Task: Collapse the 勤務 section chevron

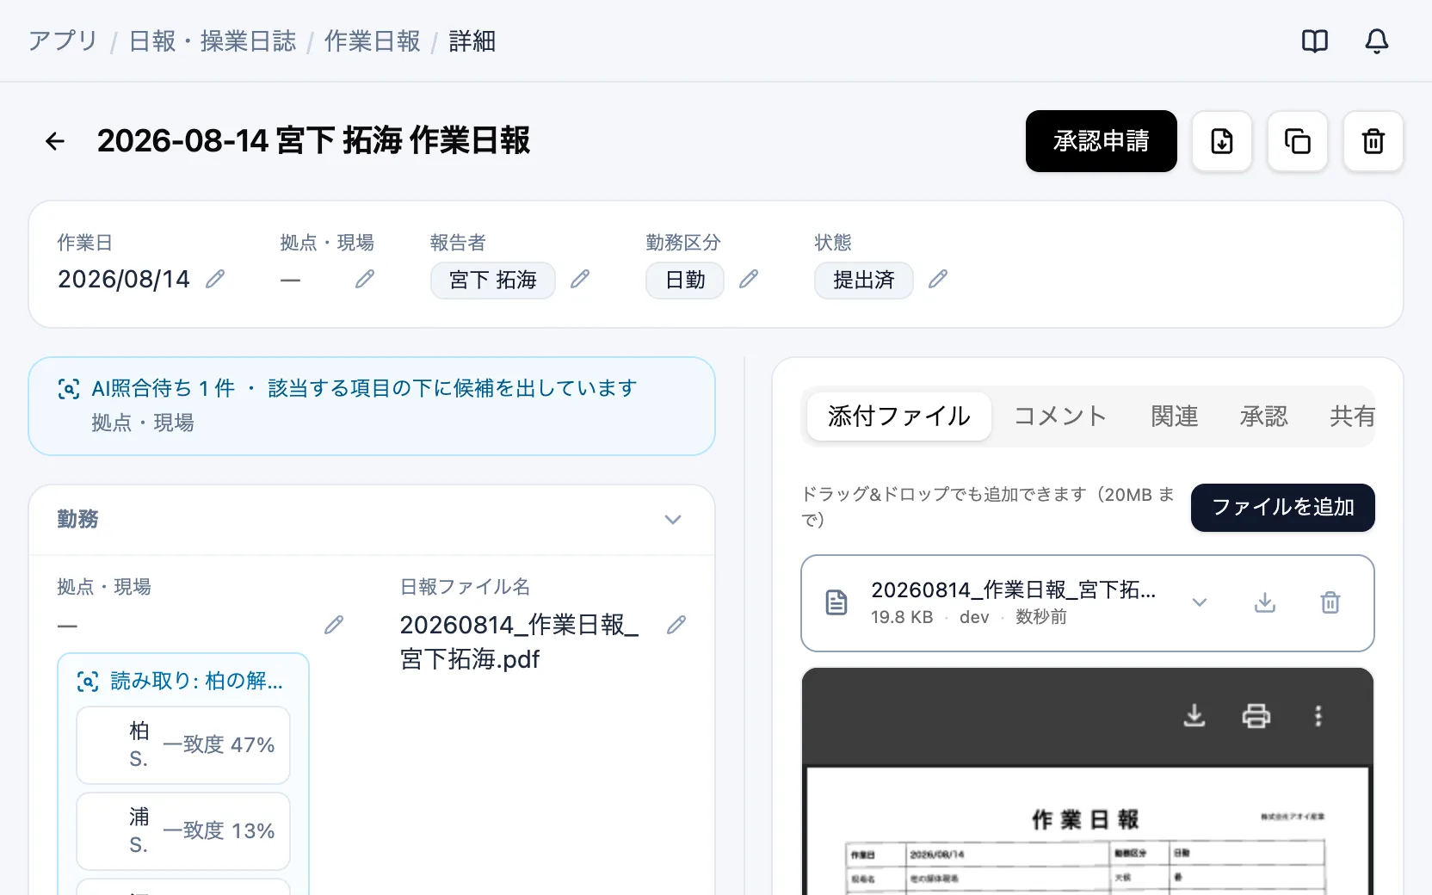Action: (x=673, y=520)
